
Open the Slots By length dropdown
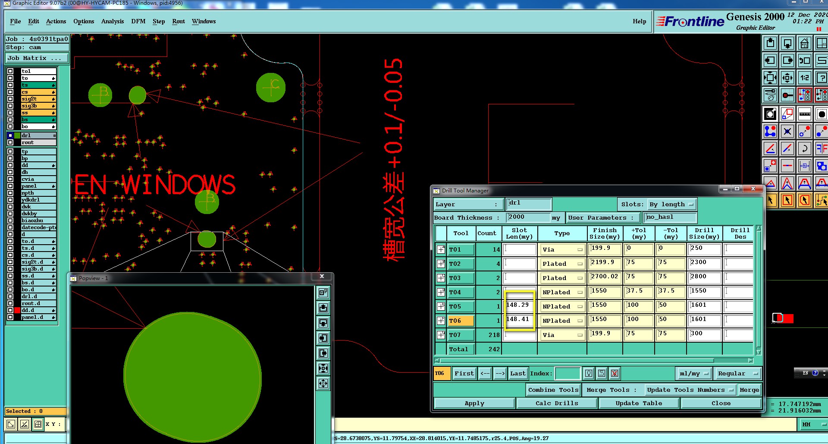672,204
